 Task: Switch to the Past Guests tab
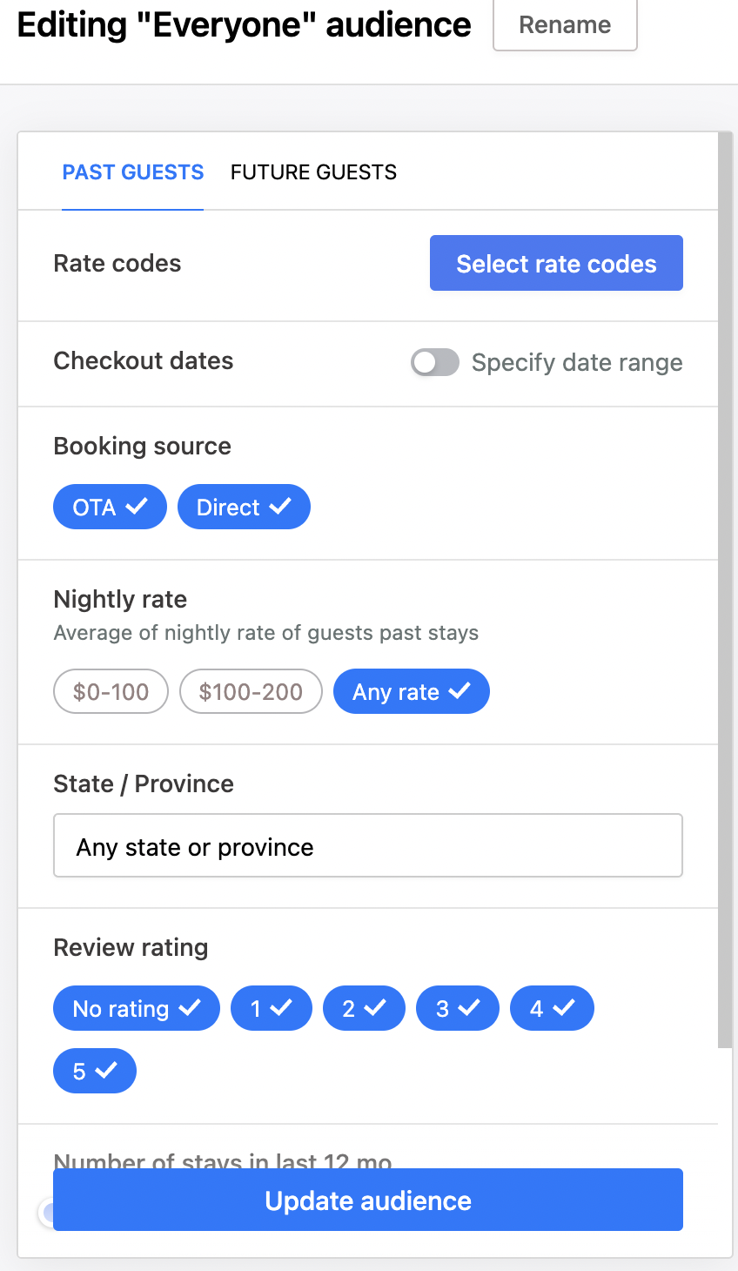pyautogui.click(x=132, y=172)
